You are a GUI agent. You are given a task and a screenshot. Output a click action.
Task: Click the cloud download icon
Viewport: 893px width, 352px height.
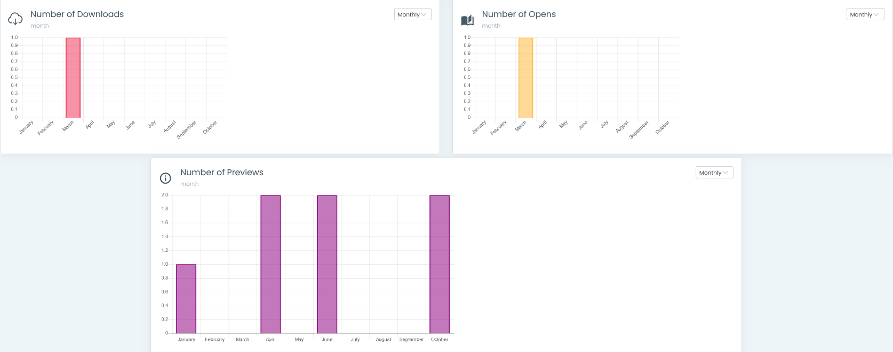15,19
